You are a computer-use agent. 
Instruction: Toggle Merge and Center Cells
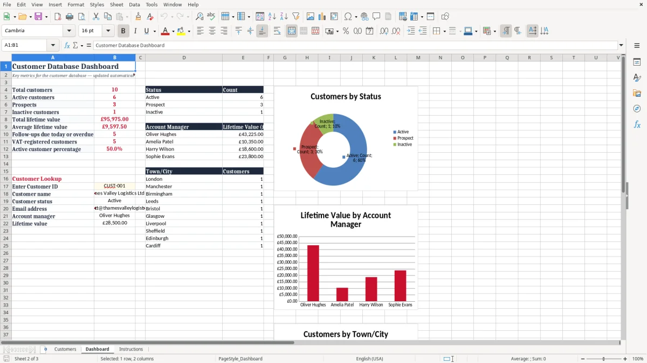click(x=292, y=31)
